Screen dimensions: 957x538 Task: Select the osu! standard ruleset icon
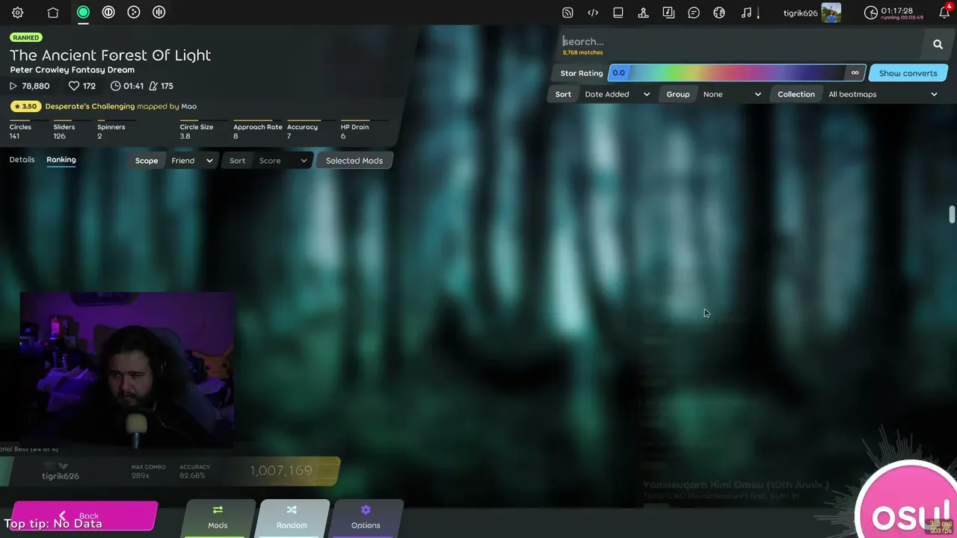[83, 12]
